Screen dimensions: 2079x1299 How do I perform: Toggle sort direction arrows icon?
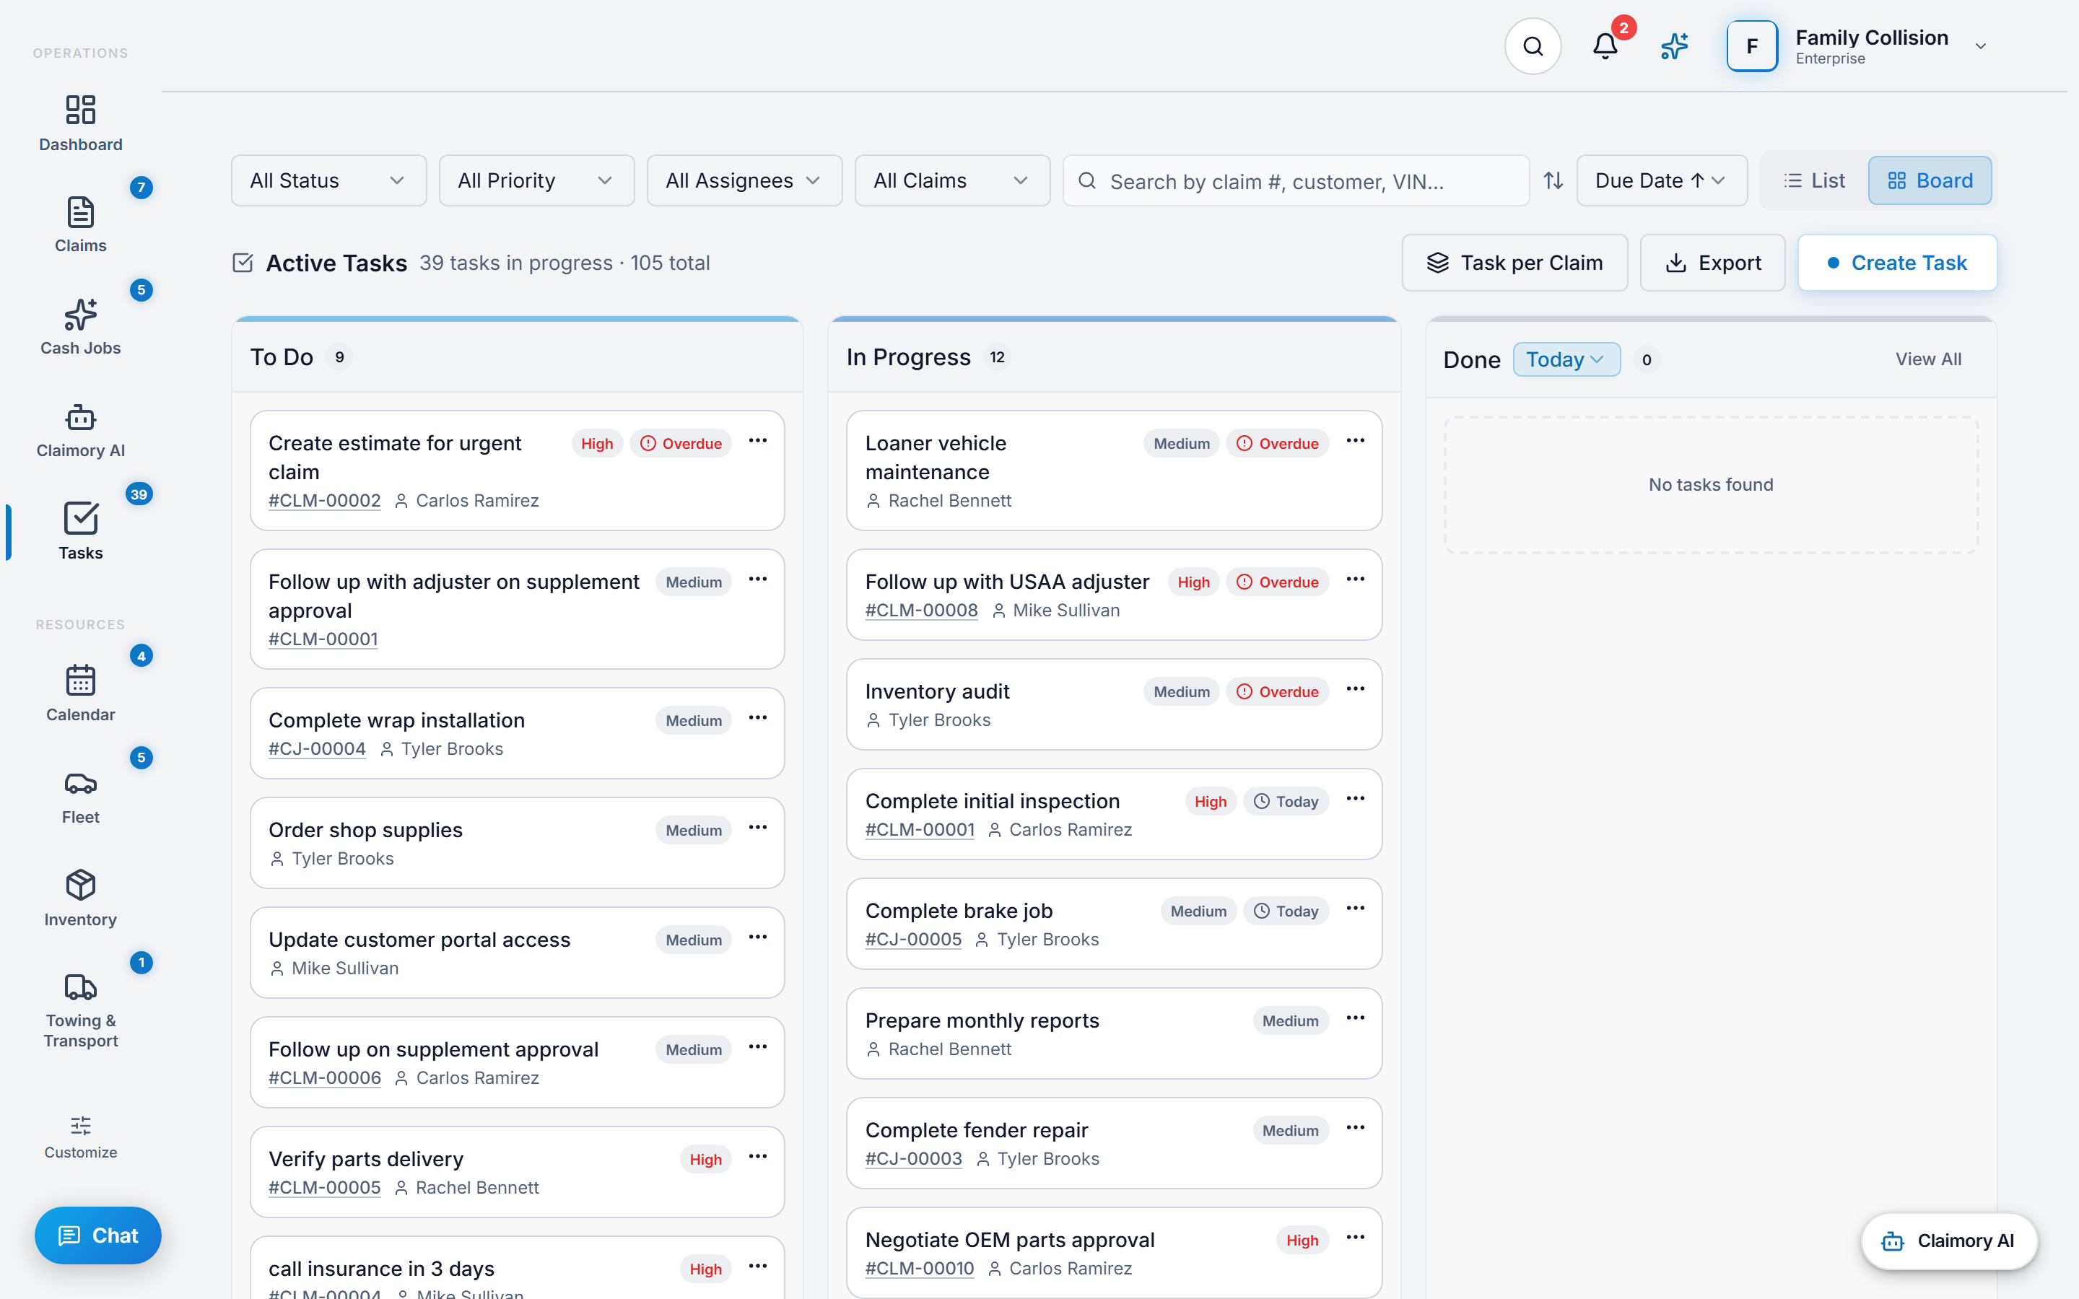(1553, 180)
